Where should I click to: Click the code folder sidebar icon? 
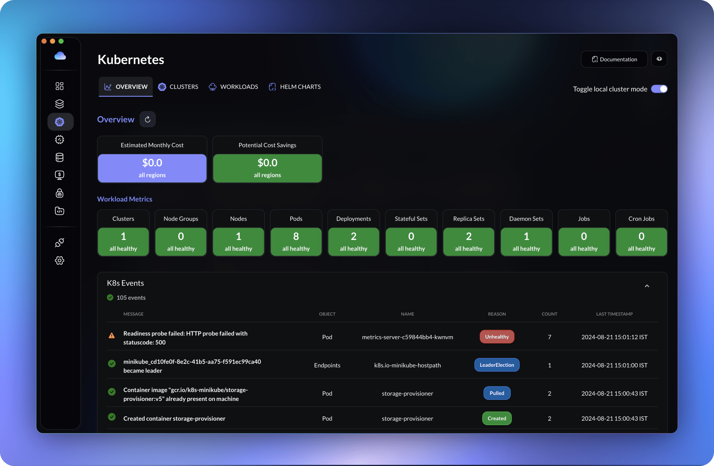59,211
